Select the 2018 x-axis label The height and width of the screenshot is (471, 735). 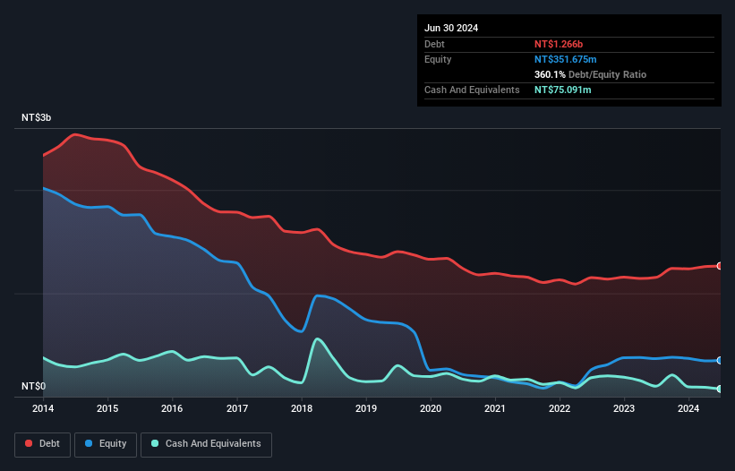[302, 408]
